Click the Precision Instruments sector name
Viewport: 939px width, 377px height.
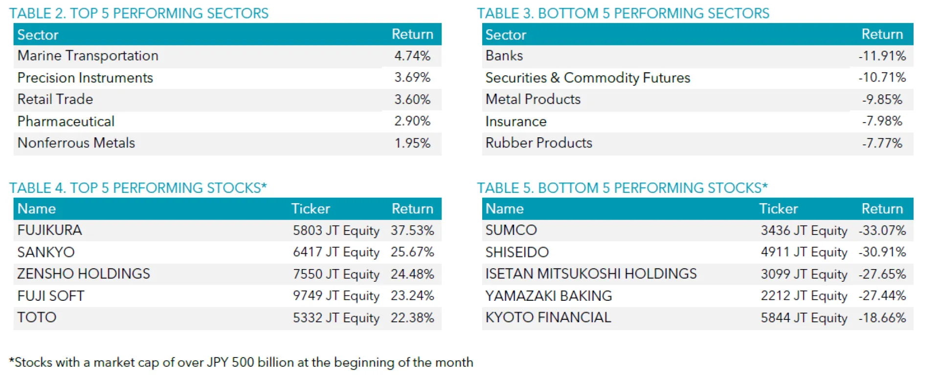(85, 78)
